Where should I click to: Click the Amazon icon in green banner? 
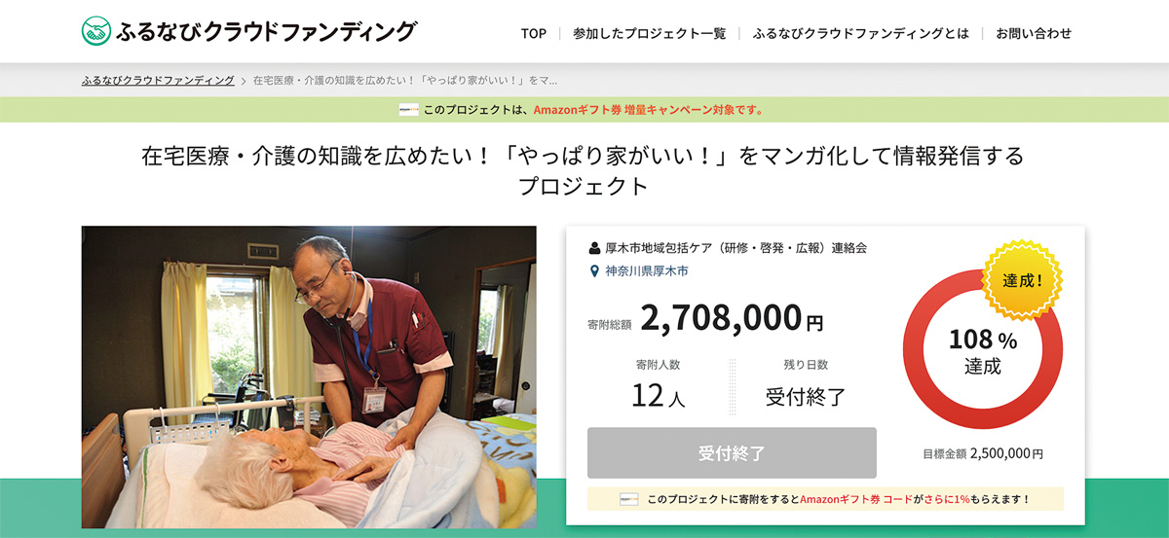pos(409,110)
